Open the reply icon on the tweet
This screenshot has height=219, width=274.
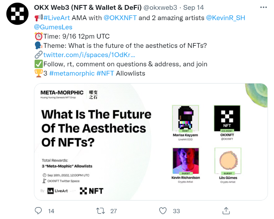point(39,211)
